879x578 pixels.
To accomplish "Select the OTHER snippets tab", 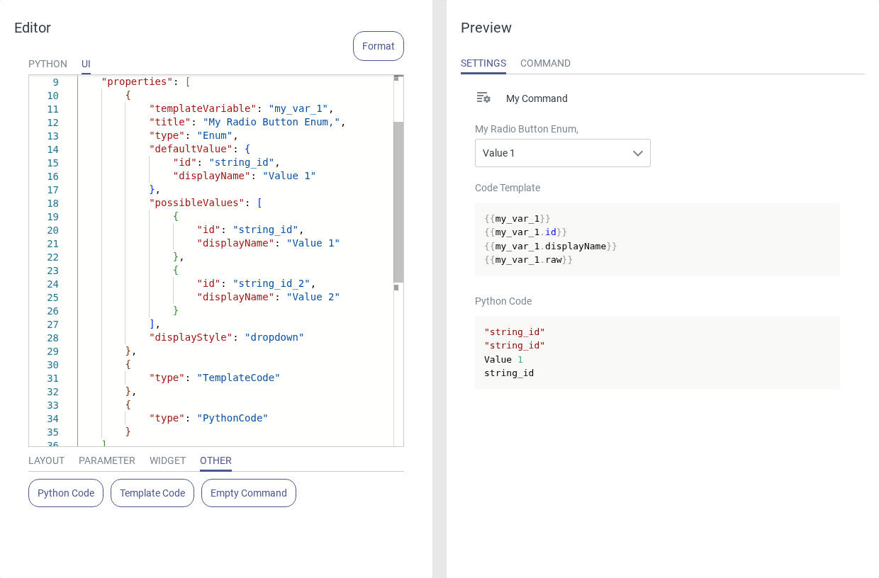I will pos(215,460).
